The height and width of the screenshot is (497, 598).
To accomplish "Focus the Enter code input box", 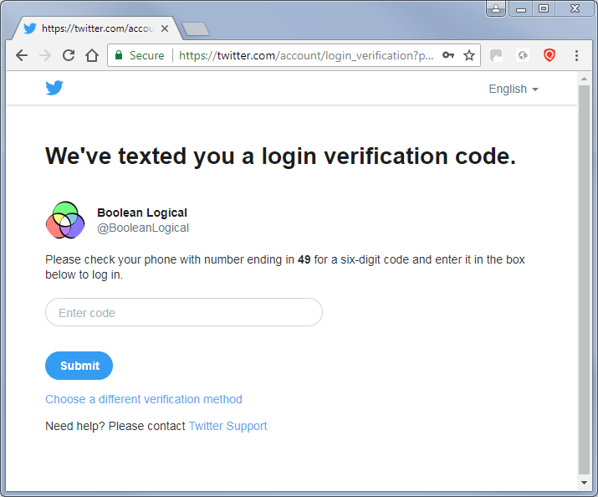I will coord(184,312).
